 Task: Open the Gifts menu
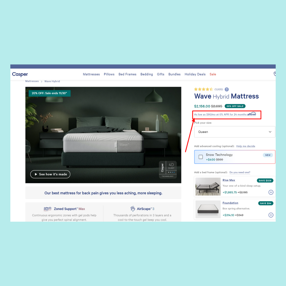160,74
